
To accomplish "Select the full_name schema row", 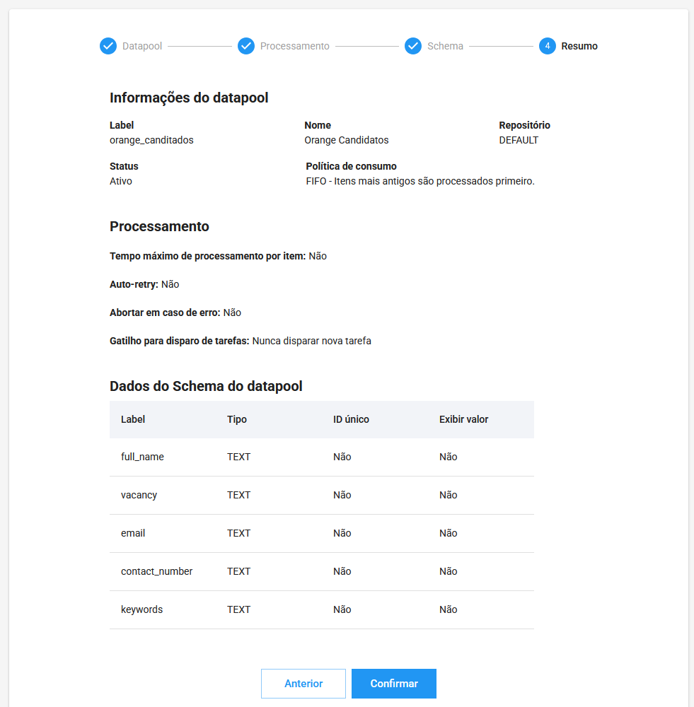I will tap(142, 457).
